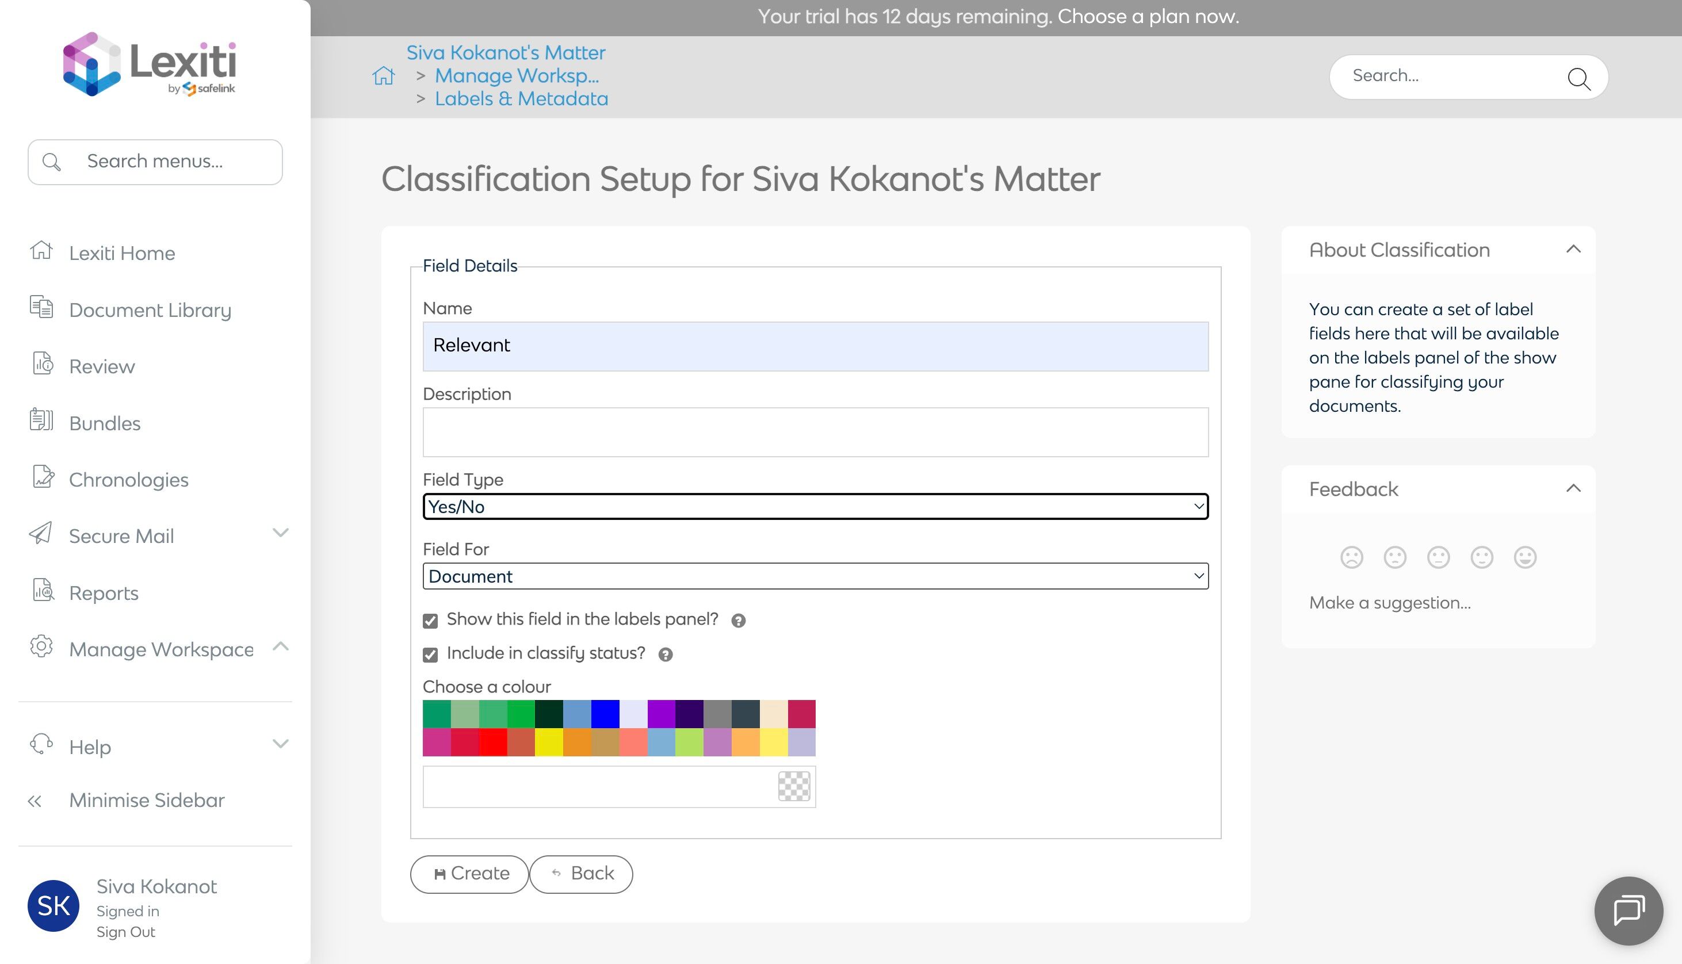1682x964 pixels.
Task: Click the home icon in the breadcrumb
Action: point(383,76)
